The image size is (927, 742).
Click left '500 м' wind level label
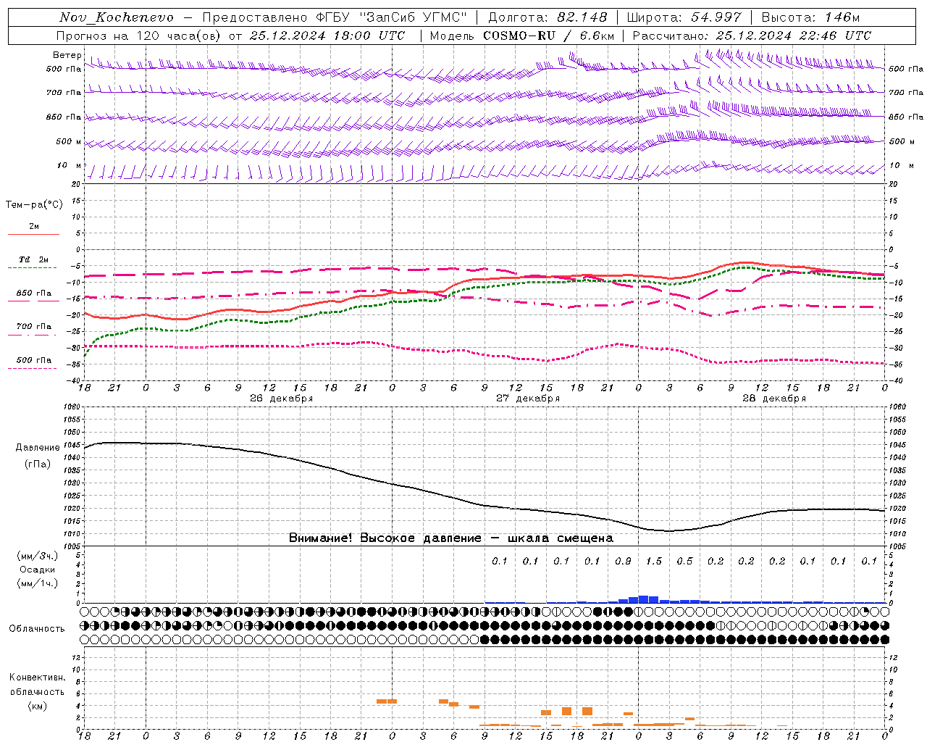pos(69,141)
